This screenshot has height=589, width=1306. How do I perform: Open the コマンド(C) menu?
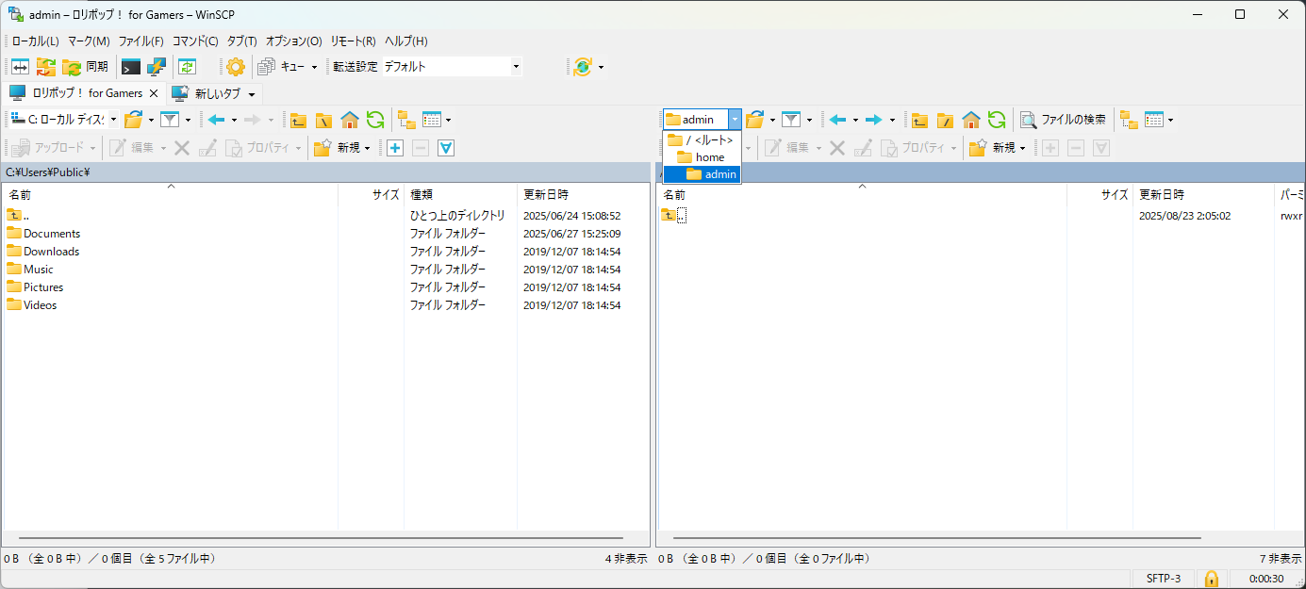tap(195, 41)
